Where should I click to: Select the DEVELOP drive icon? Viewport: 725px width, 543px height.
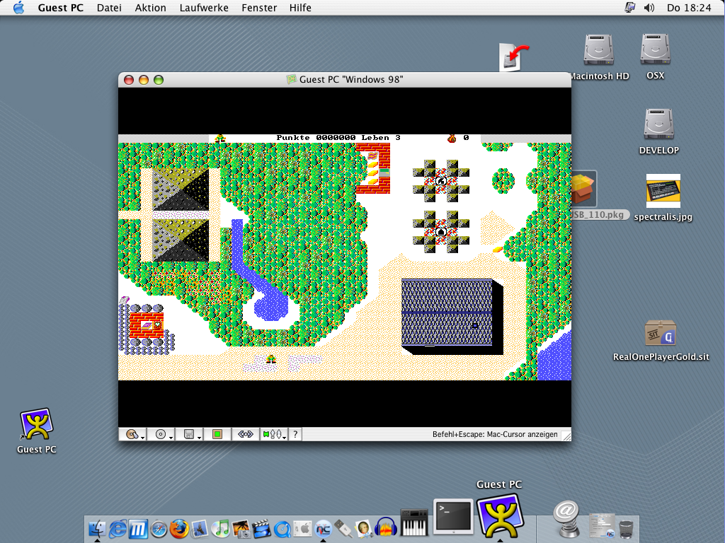tap(659, 124)
